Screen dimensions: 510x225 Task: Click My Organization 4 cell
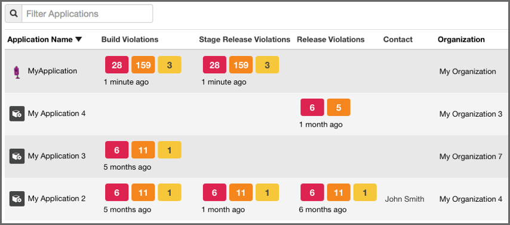pos(471,199)
